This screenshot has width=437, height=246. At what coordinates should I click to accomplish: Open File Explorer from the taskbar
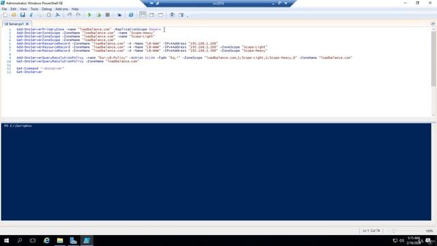coord(60,241)
